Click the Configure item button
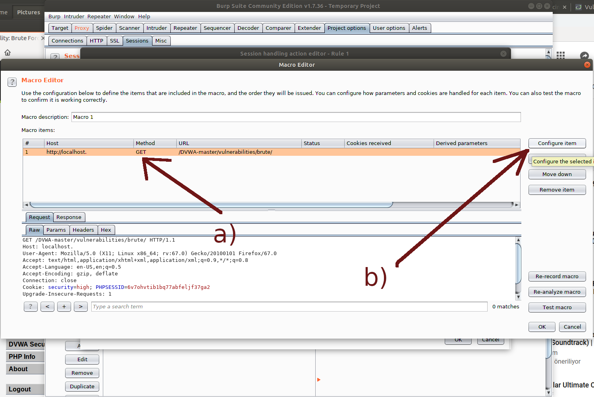The height and width of the screenshot is (397, 594). 557,143
